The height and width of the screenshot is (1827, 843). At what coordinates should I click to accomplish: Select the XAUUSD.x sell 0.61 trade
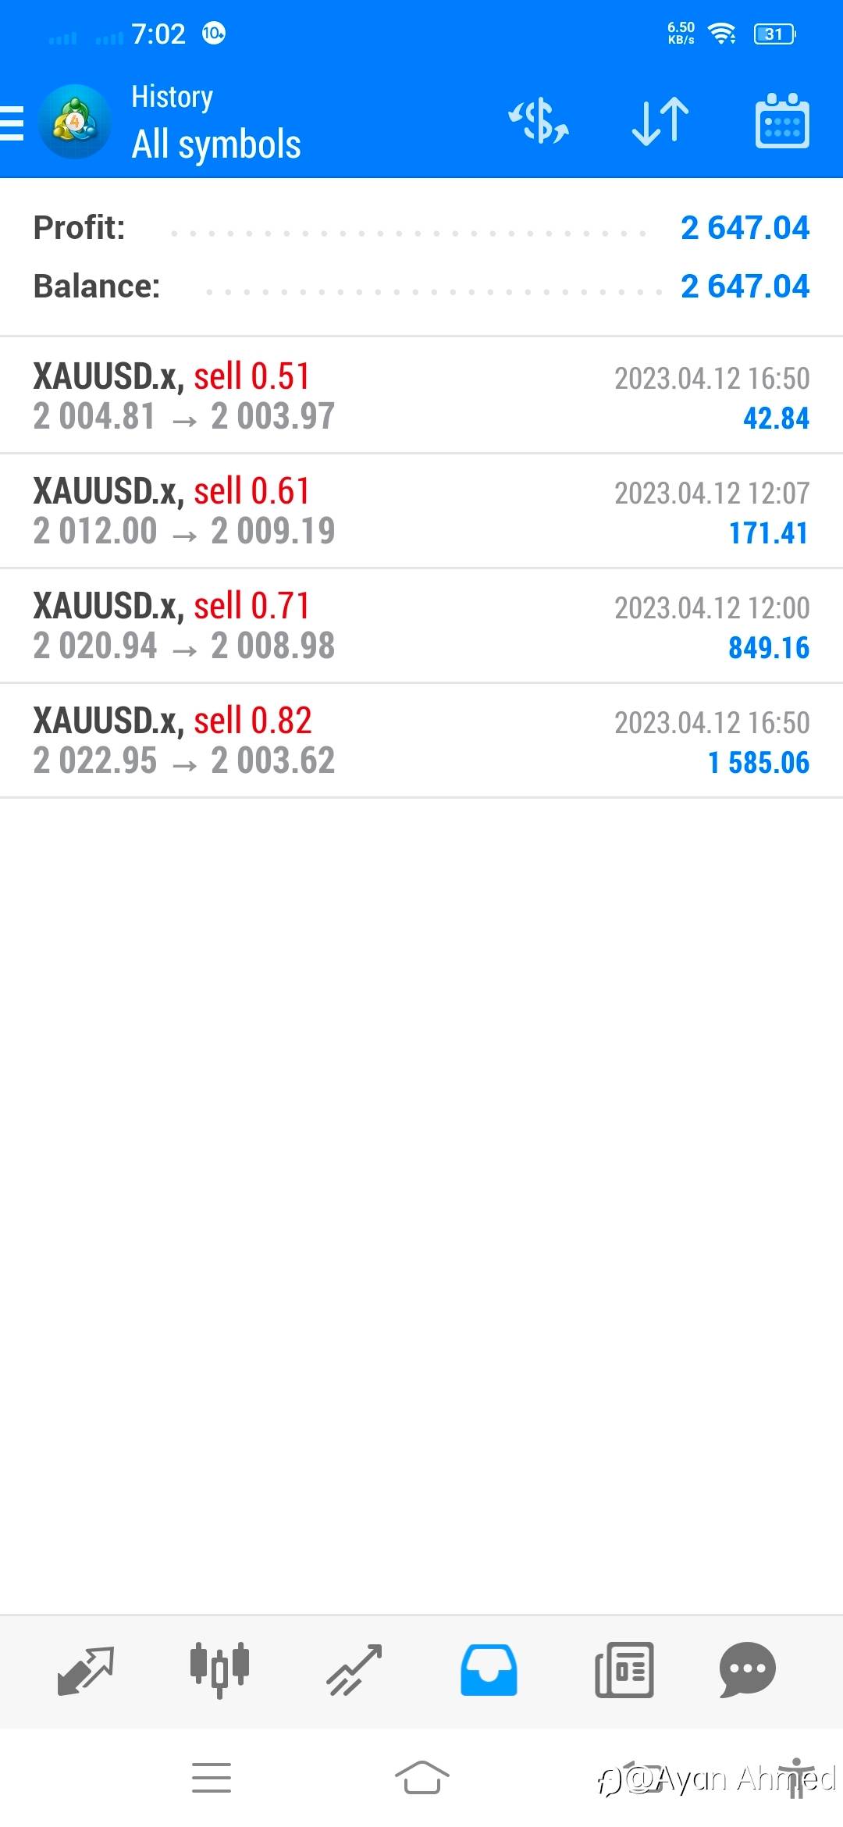click(x=421, y=511)
